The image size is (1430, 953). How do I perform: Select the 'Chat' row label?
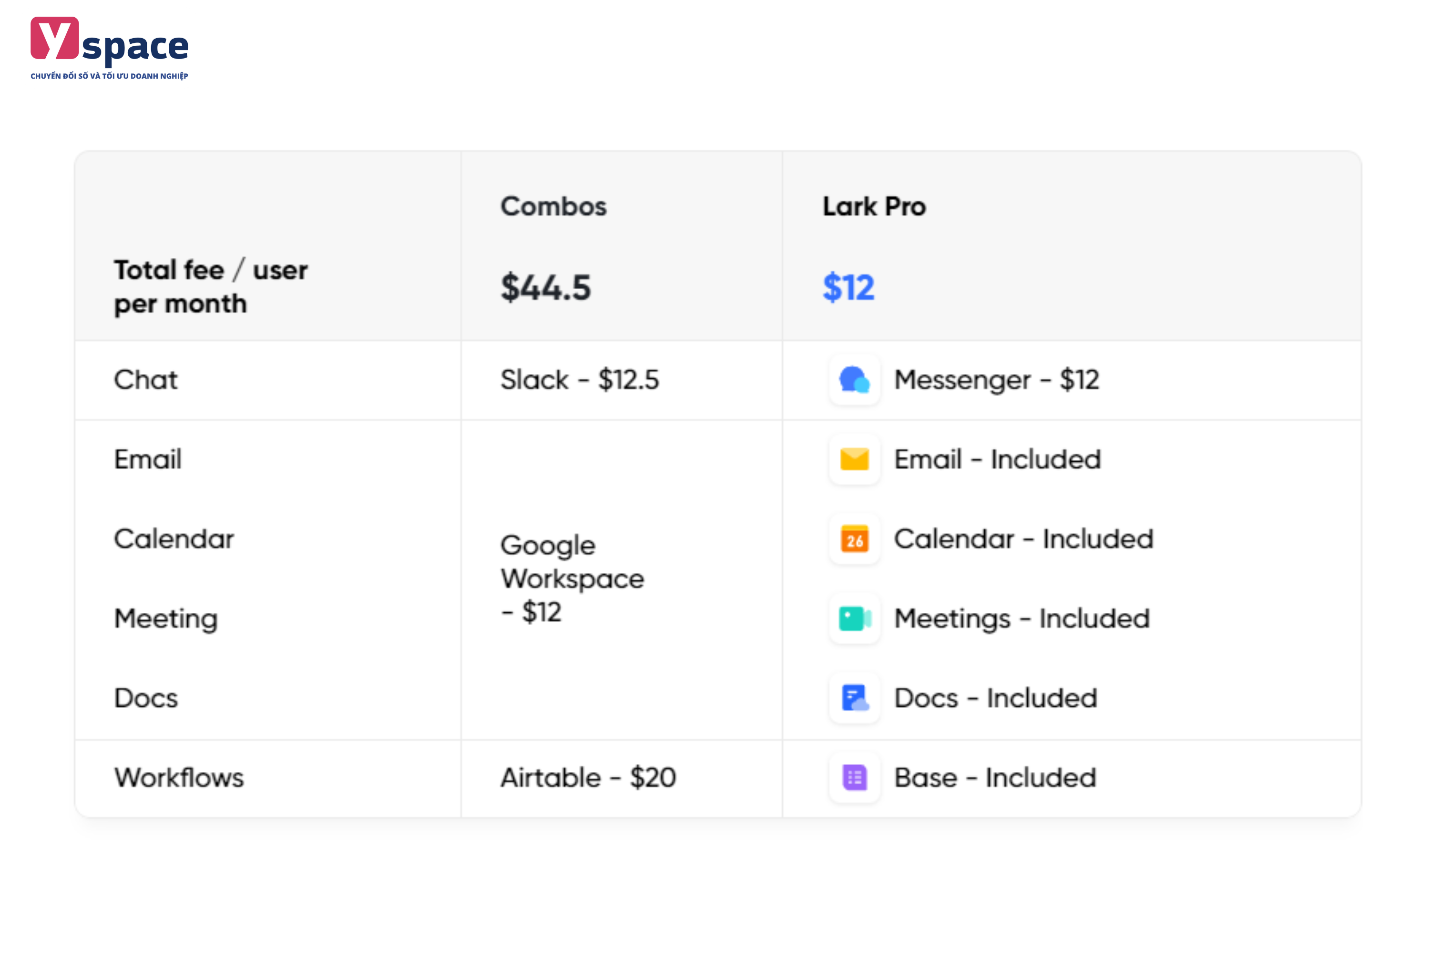[146, 380]
